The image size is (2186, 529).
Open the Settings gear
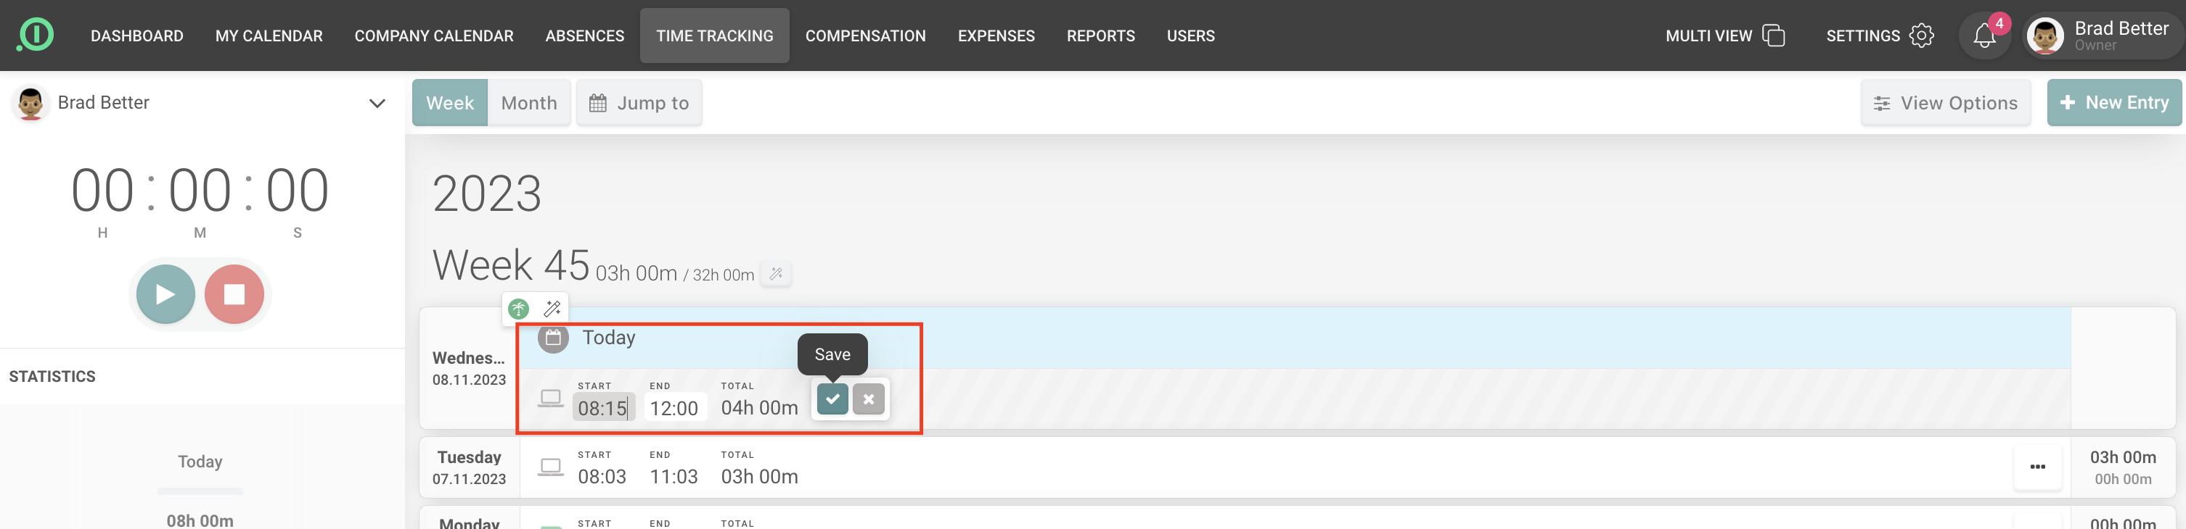[x=1921, y=36]
